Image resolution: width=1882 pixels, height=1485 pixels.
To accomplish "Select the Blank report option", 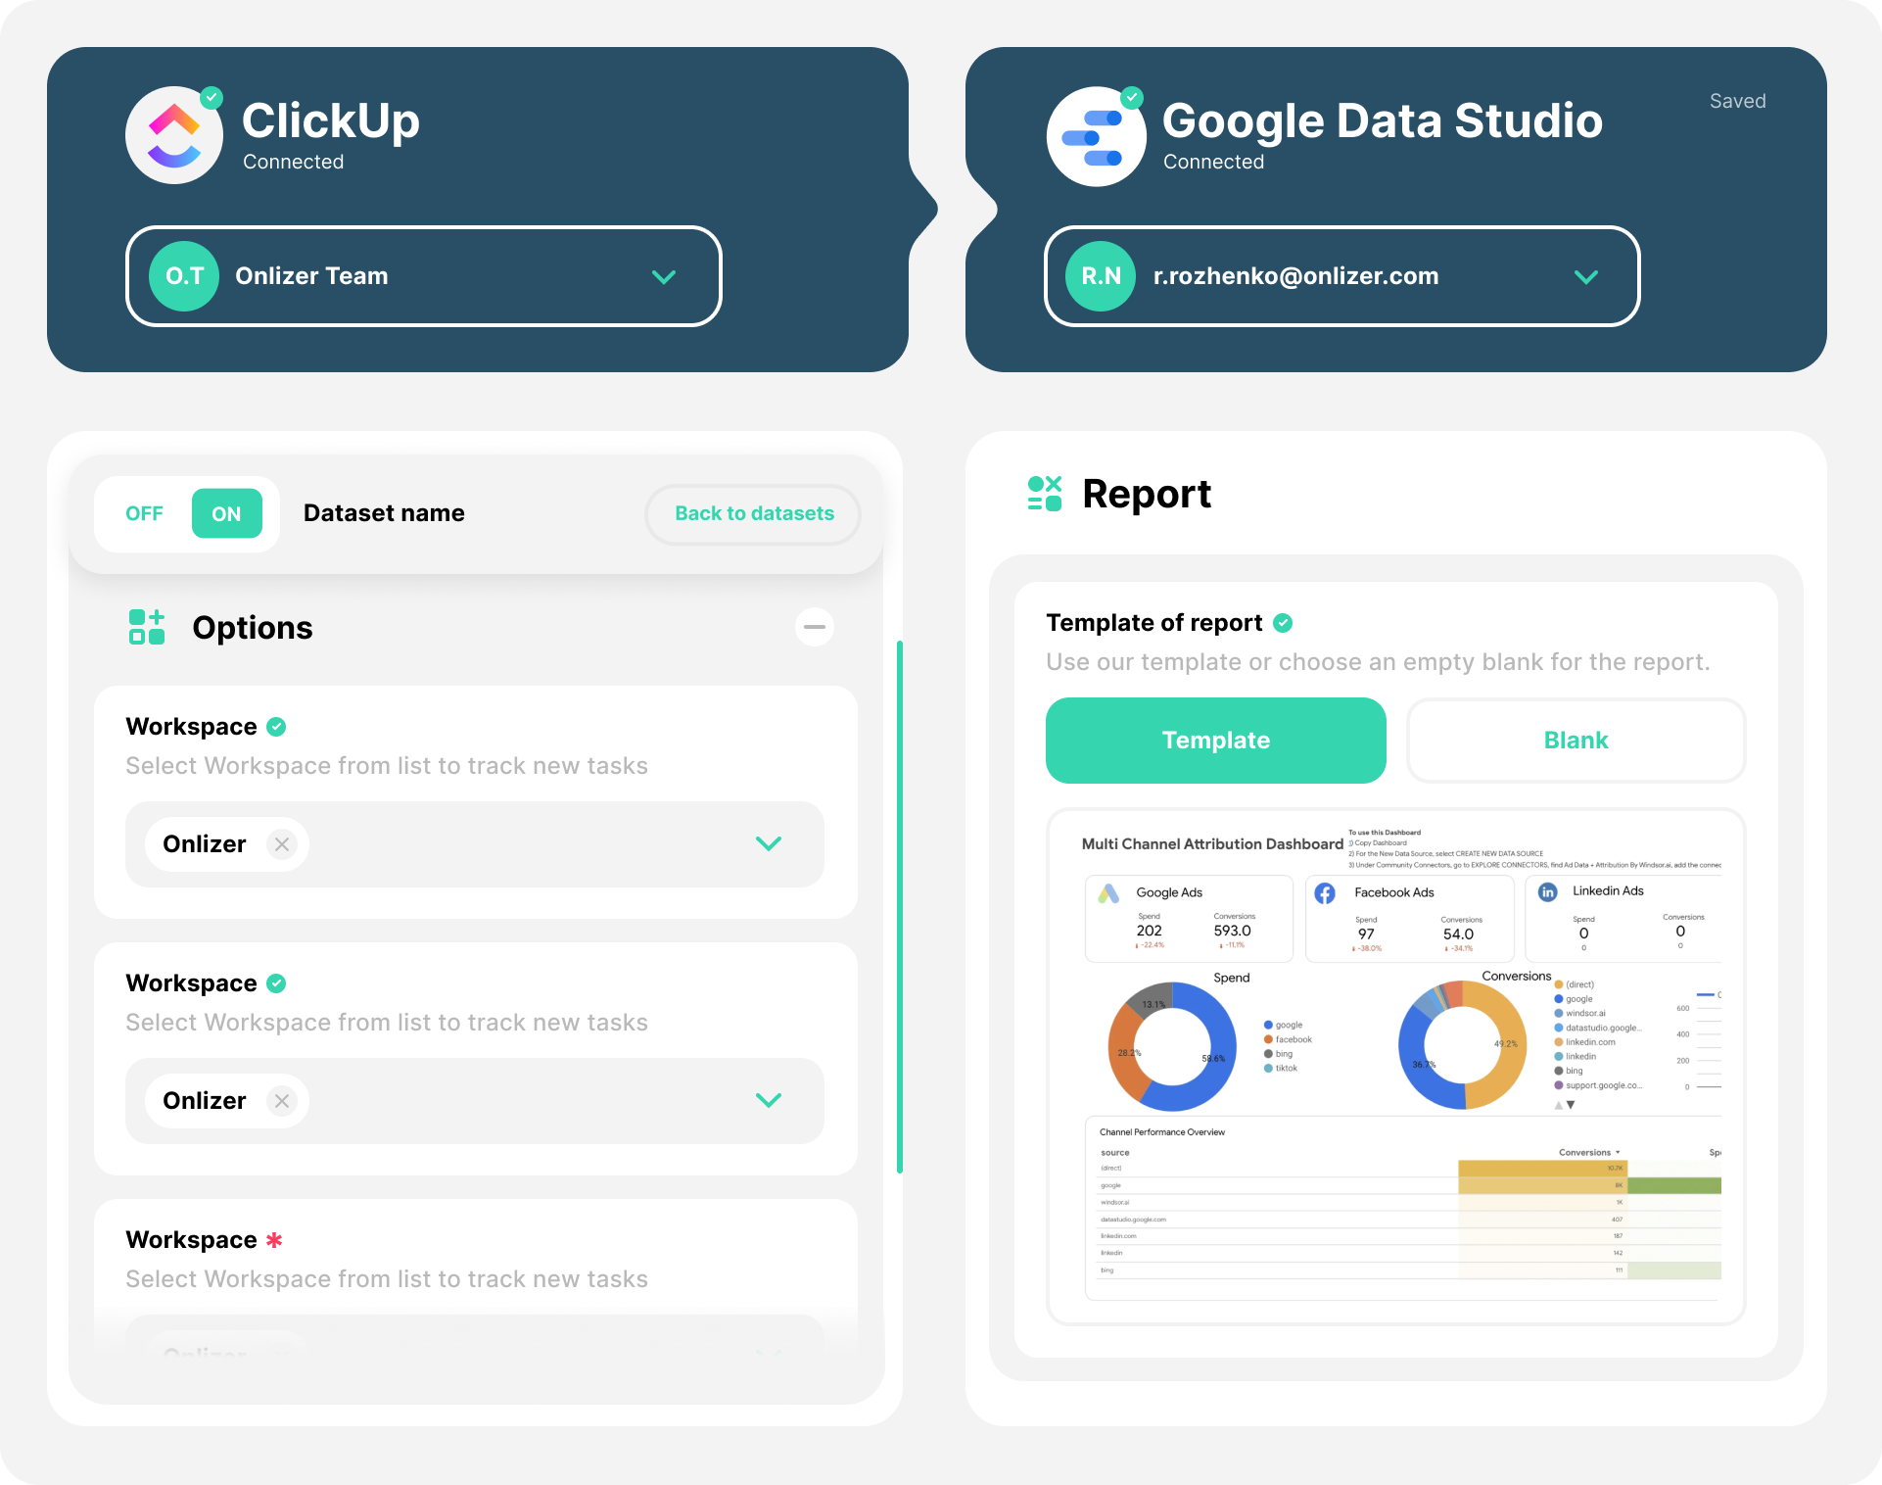I will pyautogui.click(x=1575, y=741).
